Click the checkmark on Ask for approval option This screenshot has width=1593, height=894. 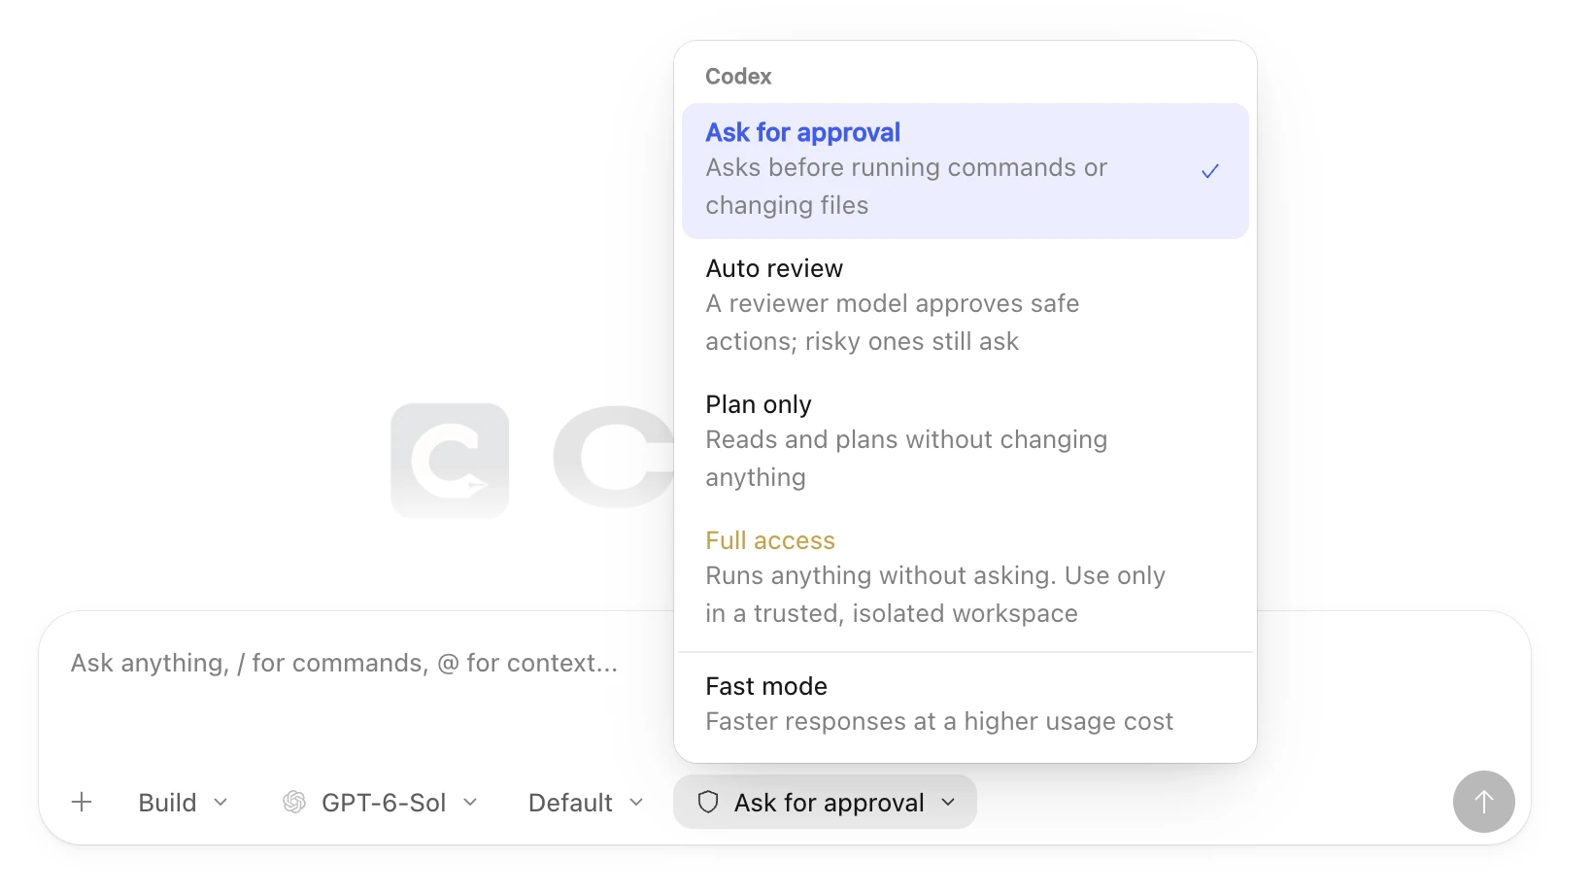coord(1210,171)
